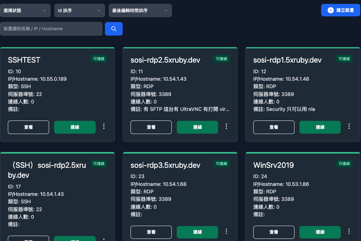Open the more options menu on the WinSrv2019 card
The height and width of the screenshot is (241, 361).
[349, 231]
